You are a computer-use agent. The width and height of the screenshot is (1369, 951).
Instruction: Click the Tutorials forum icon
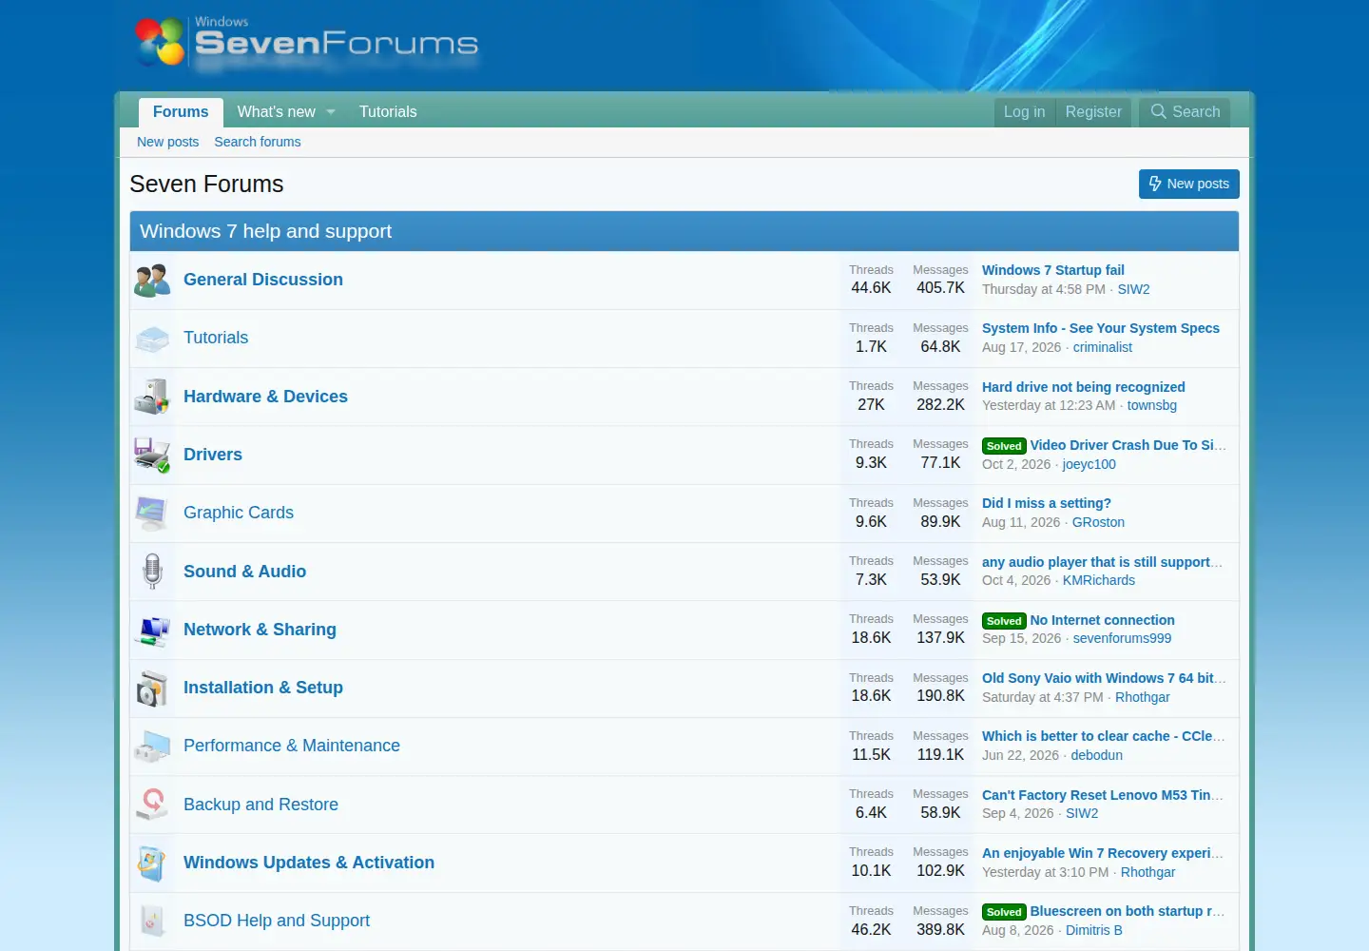click(x=152, y=339)
